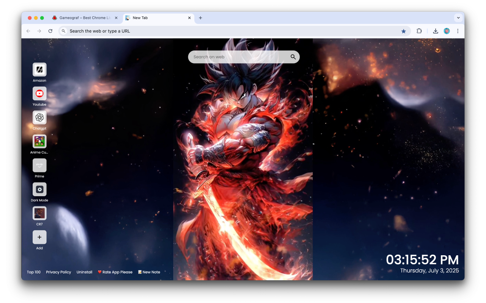Select the CR7 wallpaper shortcut
The height and width of the screenshot is (303, 486).
39,214
